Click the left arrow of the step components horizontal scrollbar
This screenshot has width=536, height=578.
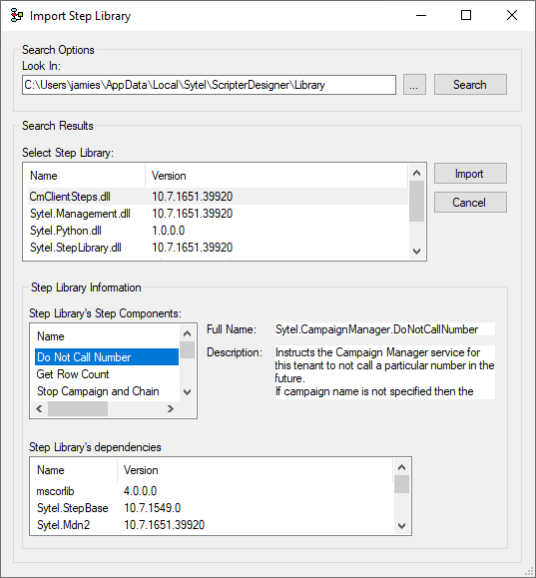point(40,409)
